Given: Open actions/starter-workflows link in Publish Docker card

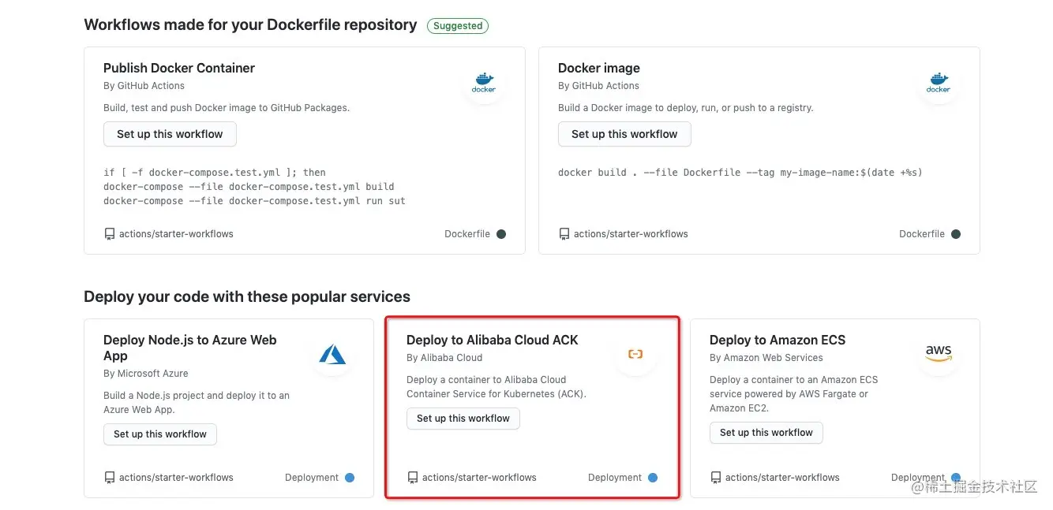Looking at the screenshot, I should 176,234.
